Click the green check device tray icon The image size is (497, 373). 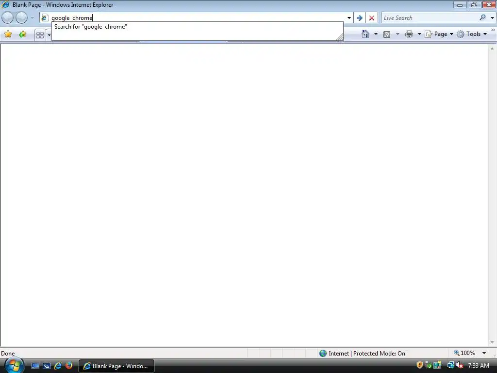pyautogui.click(x=428, y=365)
